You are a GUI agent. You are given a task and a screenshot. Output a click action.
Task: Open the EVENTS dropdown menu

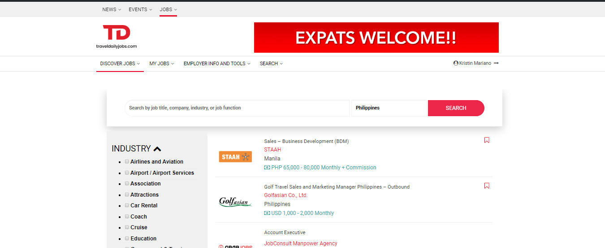coord(140,9)
